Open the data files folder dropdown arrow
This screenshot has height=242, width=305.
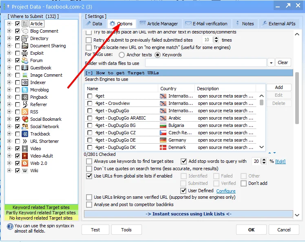pos(271,63)
